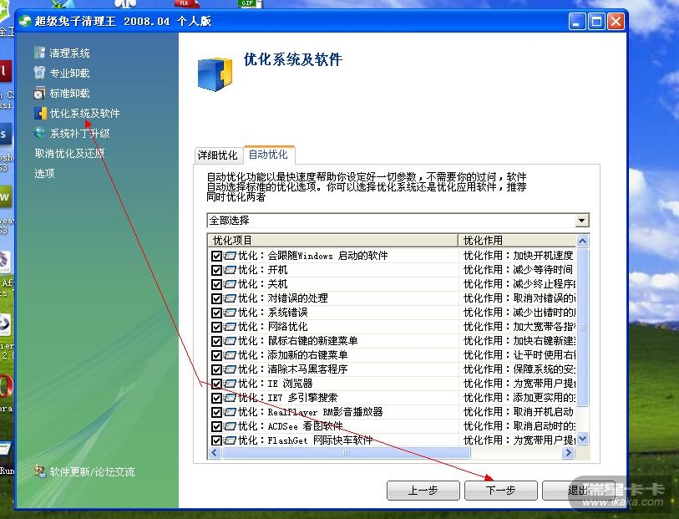Open the 全部选择 dropdown arrow

click(582, 221)
